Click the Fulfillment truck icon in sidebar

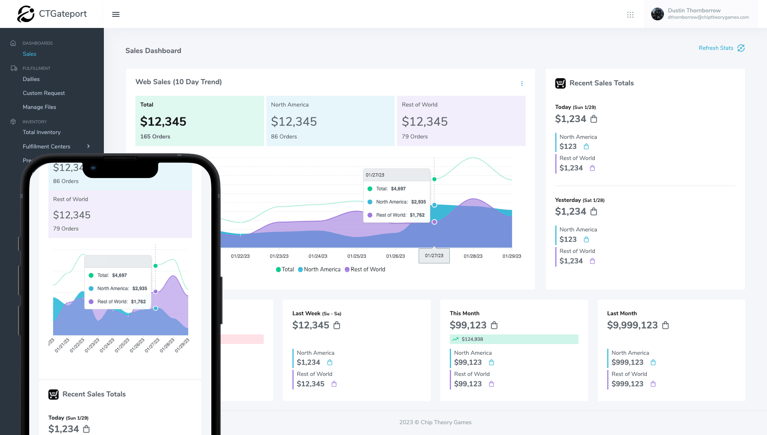[x=14, y=68]
